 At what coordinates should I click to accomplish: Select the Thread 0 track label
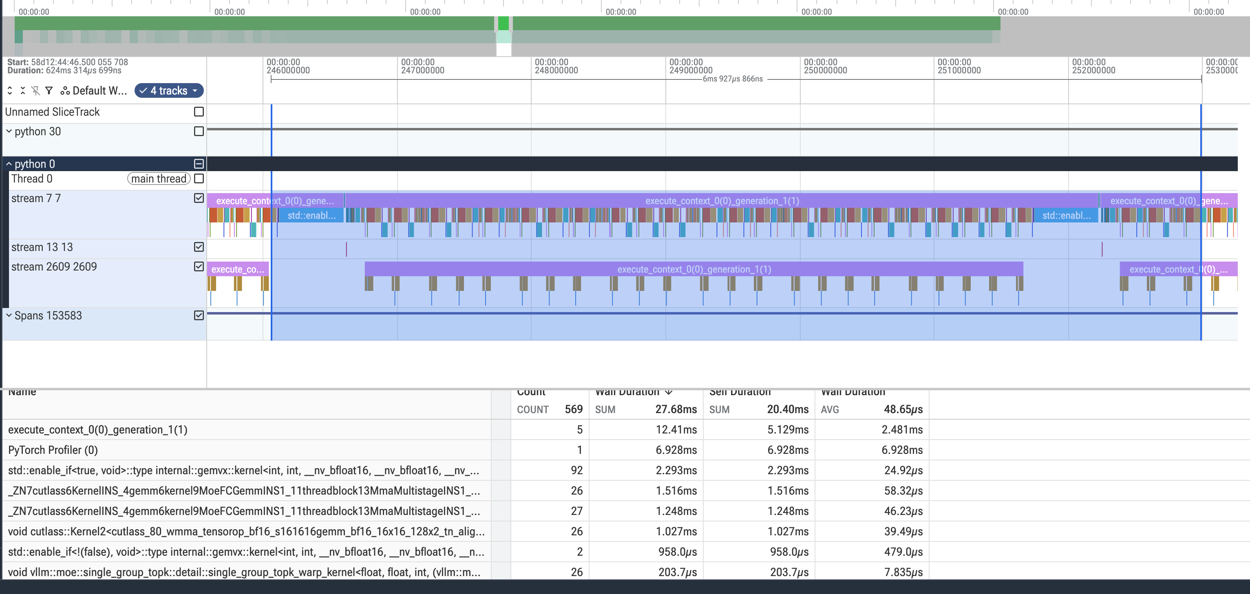32,179
